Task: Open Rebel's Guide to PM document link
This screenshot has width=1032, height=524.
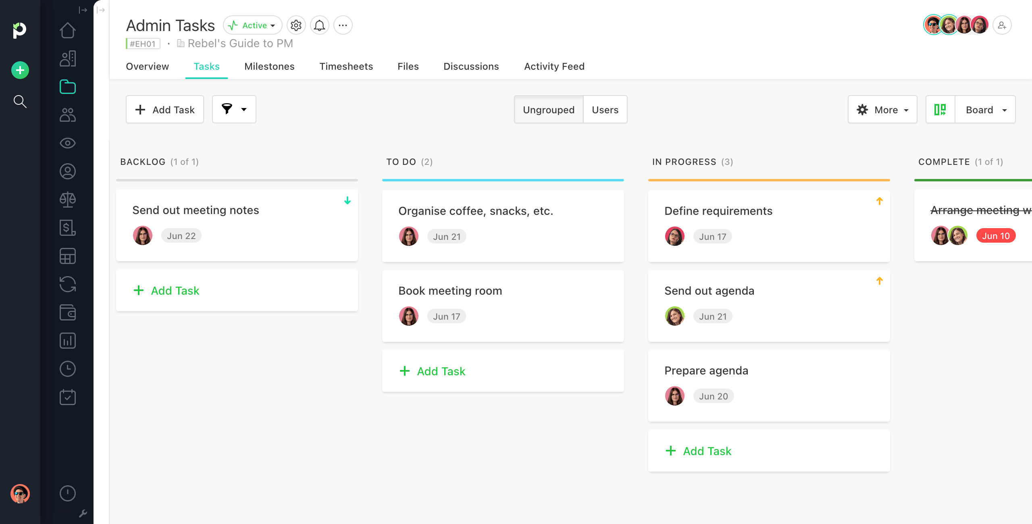Action: click(237, 44)
